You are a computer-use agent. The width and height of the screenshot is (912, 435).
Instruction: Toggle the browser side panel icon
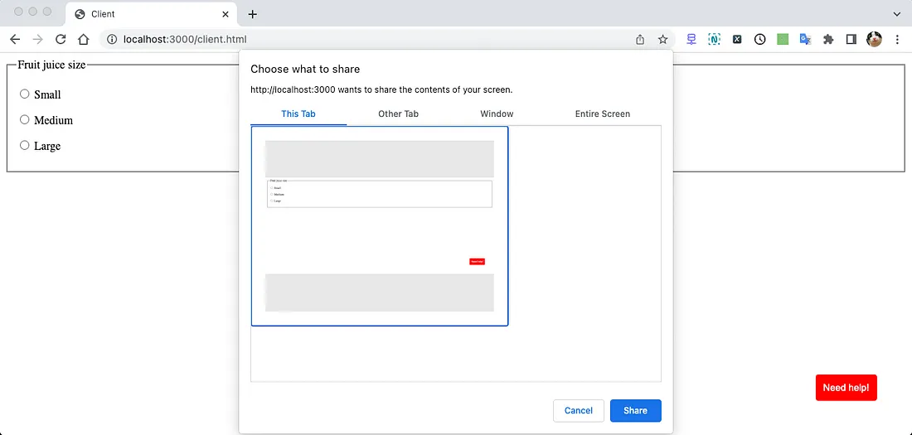(851, 39)
